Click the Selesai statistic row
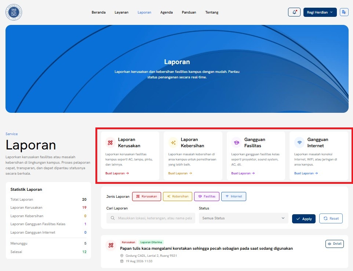The height and width of the screenshot is (271, 353). (x=48, y=252)
